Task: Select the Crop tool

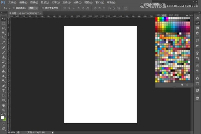Action: [x=3, y=38]
